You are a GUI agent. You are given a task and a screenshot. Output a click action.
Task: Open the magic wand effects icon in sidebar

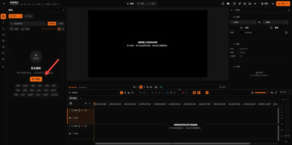3,59
